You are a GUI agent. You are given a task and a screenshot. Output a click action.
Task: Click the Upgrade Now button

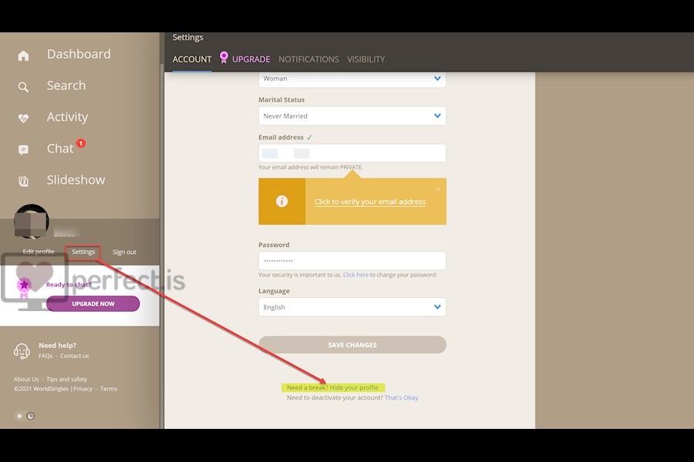93,303
